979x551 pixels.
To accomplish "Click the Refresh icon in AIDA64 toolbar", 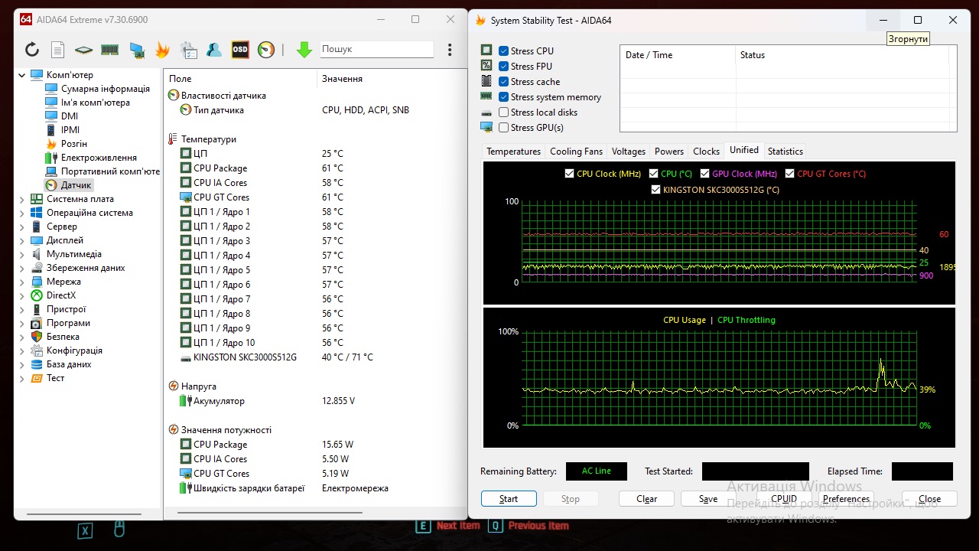I will 32,50.
